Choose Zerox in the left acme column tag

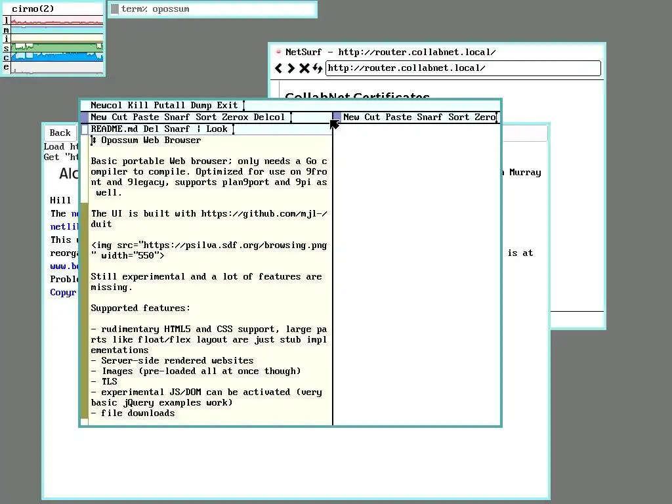point(235,117)
